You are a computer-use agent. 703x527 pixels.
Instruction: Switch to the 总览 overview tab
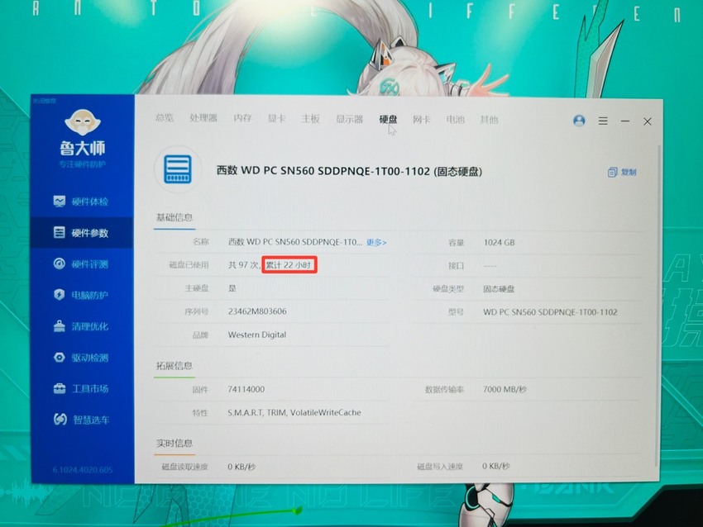pyautogui.click(x=164, y=118)
